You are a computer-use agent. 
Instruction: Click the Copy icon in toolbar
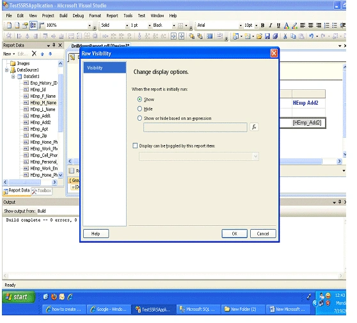tap(293, 36)
